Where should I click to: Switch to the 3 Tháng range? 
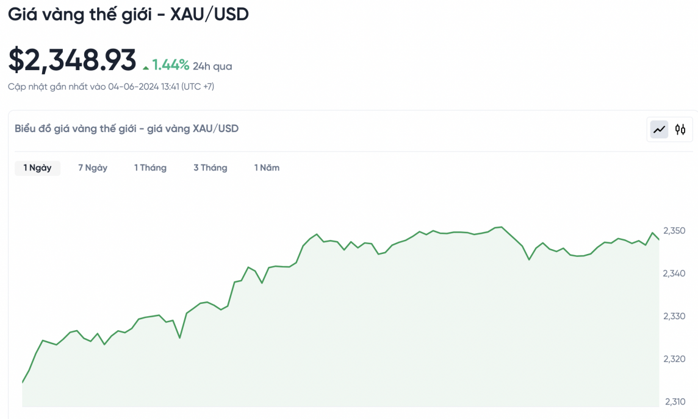tap(210, 167)
